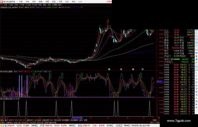Viewport: 198px width, 127px height.
Task: Open the 模板 template dropdown
Action: (x=155, y=120)
